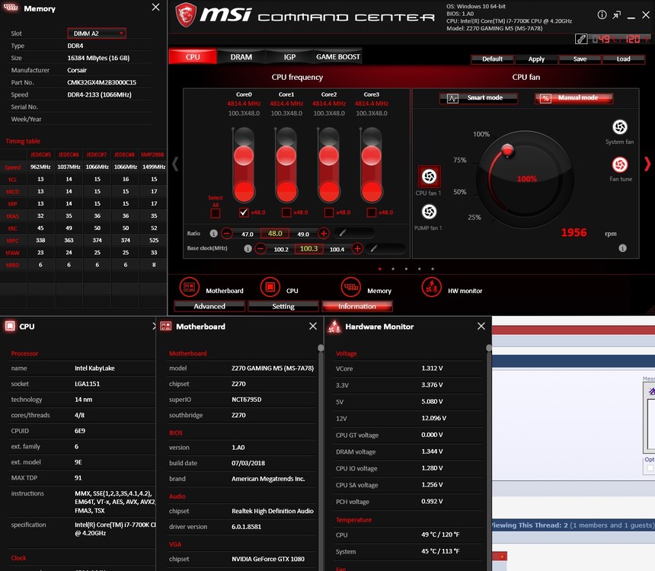Click the Hardware Monitor panel scrollbar
This screenshot has height=571, width=655.
tap(489, 347)
